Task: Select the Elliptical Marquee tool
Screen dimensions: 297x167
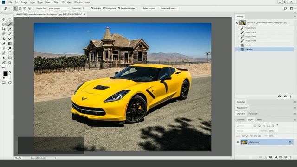Action: click(10, 19)
